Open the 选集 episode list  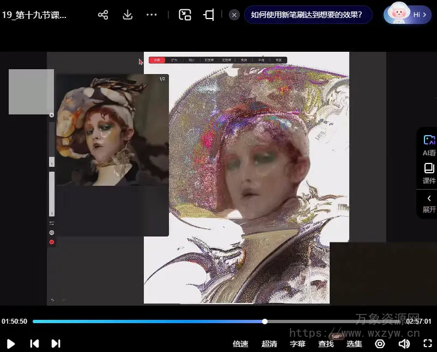354,344
